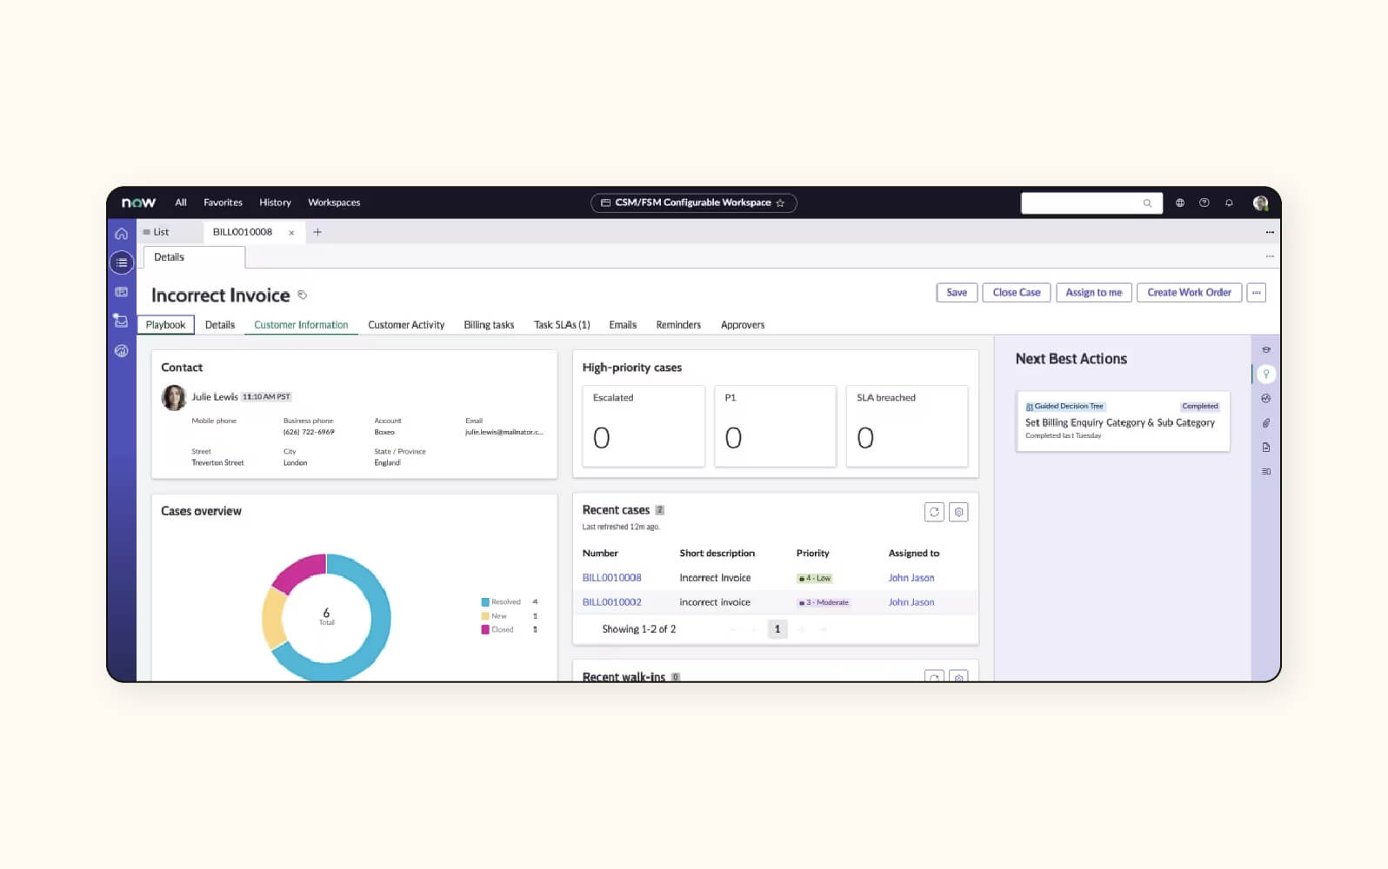Open the graduation cap icon in the right sidebar
This screenshot has height=869, width=1388.
click(1266, 349)
